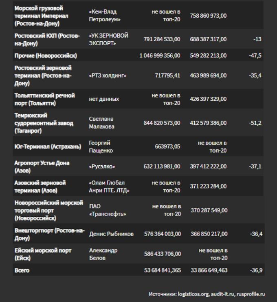This screenshot has width=277, height=302.
Task: Click Ейский морской порт (Ейск) row name
Action: click(43, 254)
